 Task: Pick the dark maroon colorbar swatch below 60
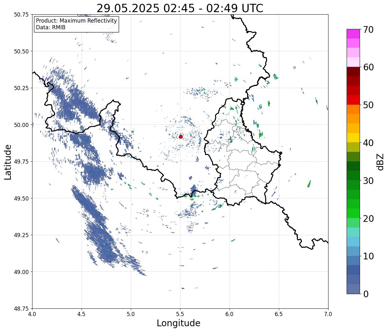coord(353,72)
